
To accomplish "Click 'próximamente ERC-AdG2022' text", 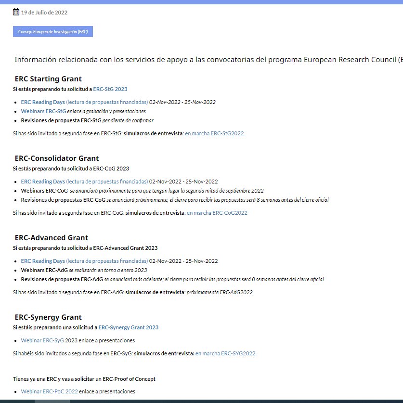I will point(220,292).
